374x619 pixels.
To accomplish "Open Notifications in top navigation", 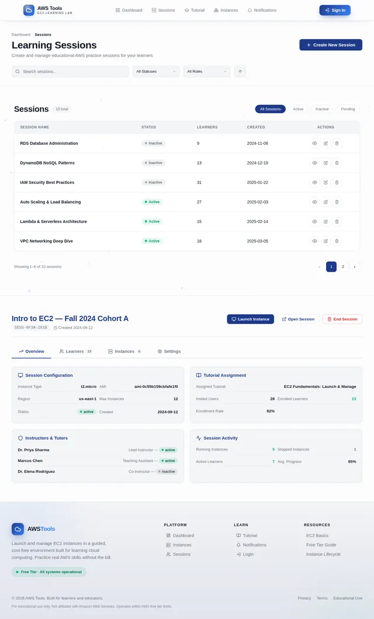I will 262,11.
